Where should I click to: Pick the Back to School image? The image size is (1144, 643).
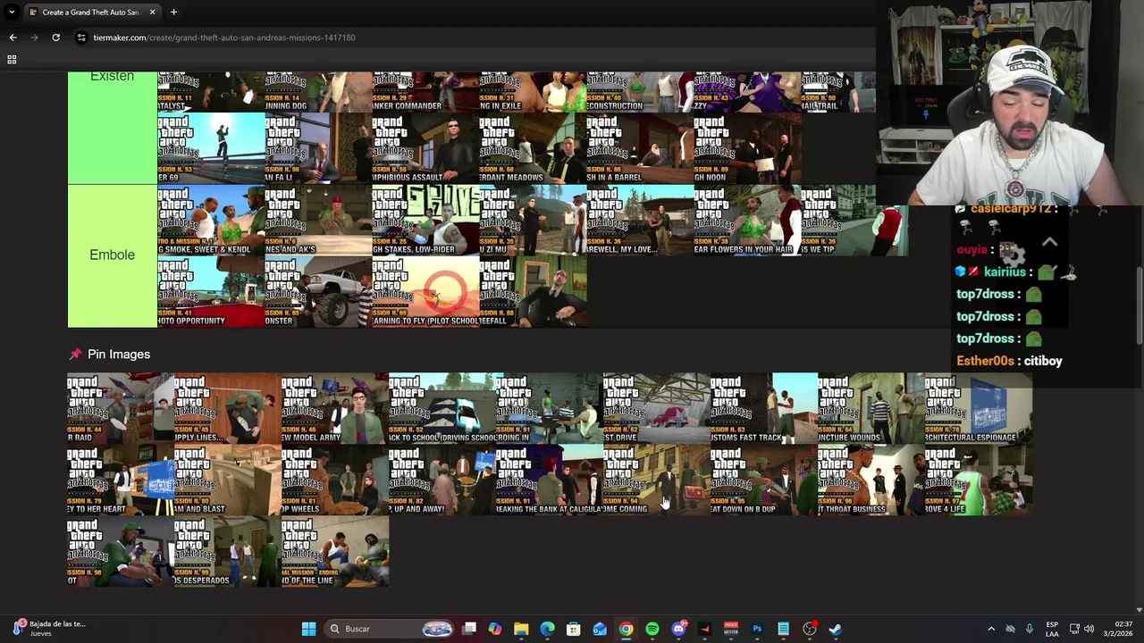click(x=442, y=408)
